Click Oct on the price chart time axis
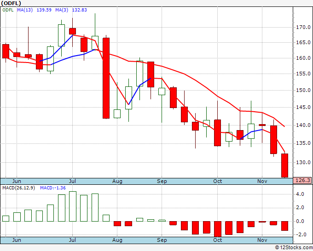Viewport: 313px width, 251px height. pos(217,181)
